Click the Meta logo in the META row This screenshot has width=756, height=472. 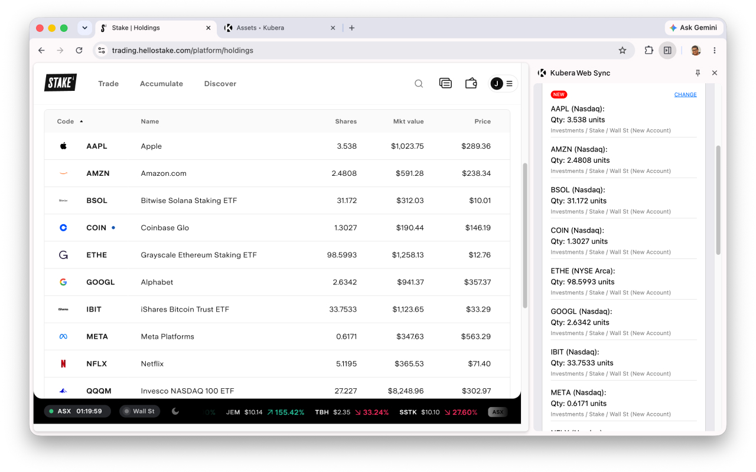(x=63, y=336)
